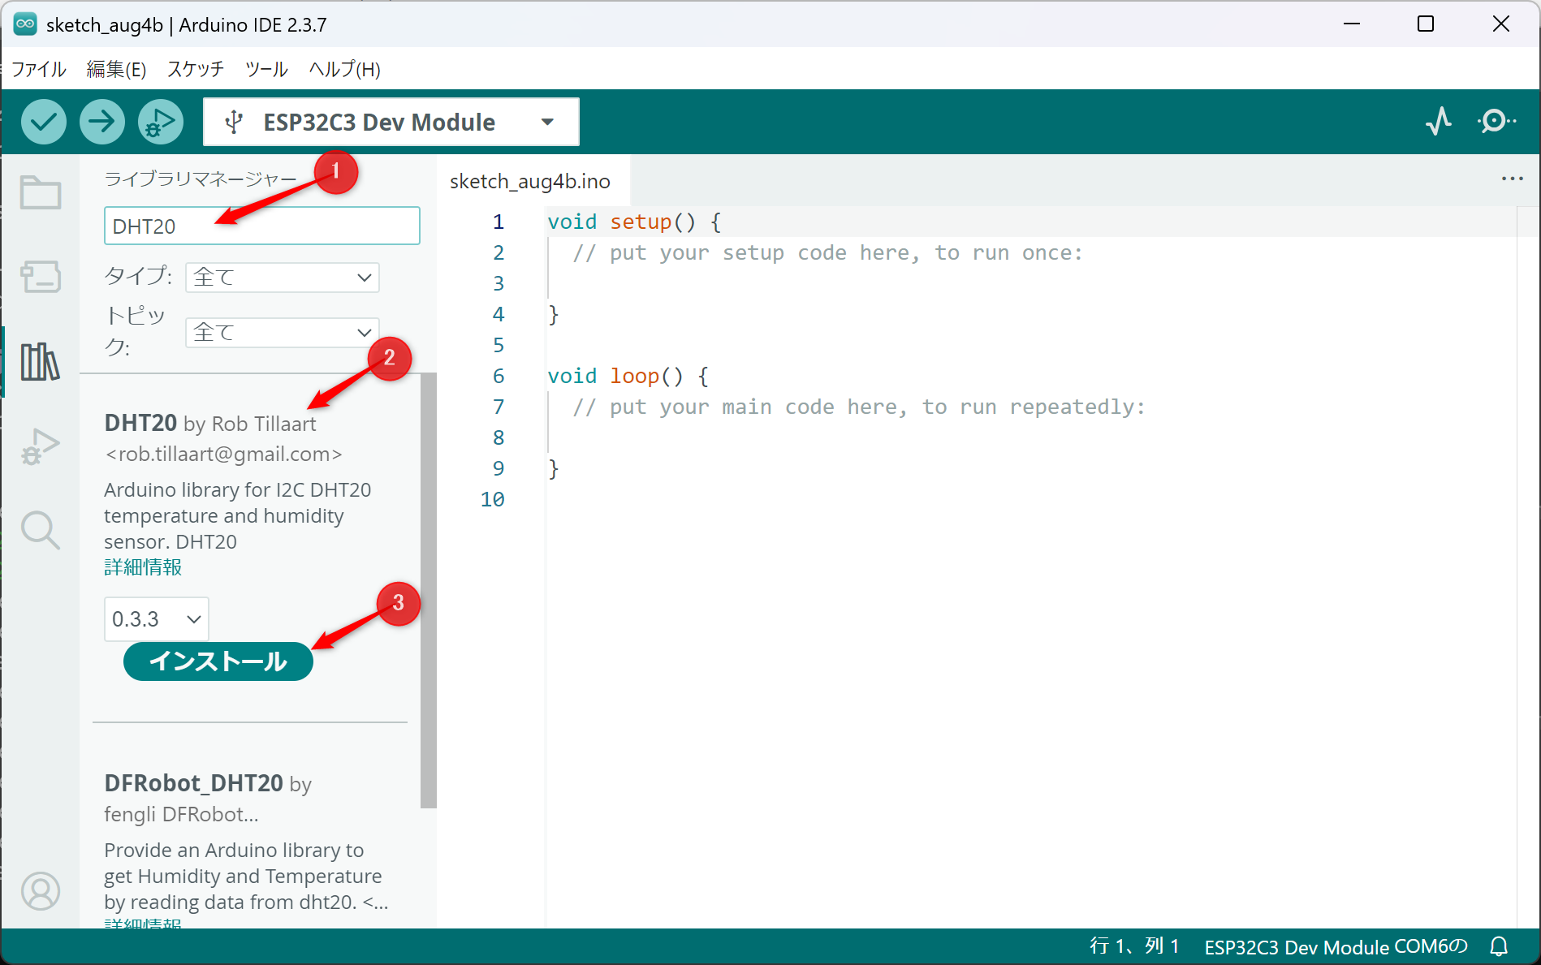Click the DFRobot_DHT20 library title
This screenshot has height=965, width=1541.
click(x=193, y=783)
